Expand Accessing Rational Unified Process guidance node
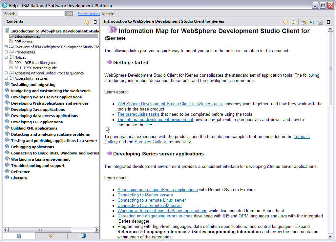The image size is (336, 242). pos(6,73)
